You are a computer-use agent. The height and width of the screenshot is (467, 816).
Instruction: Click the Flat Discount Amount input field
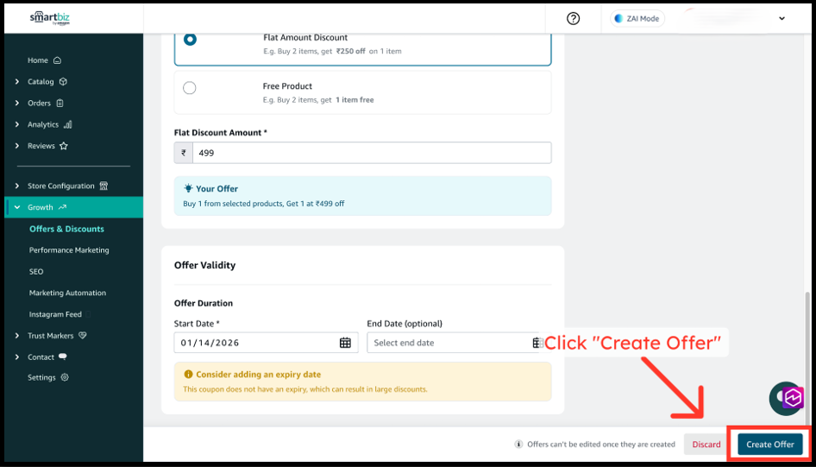click(371, 153)
